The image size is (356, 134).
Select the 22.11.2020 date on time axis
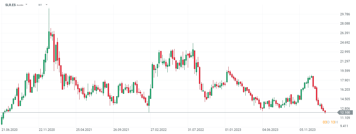tap(47, 130)
